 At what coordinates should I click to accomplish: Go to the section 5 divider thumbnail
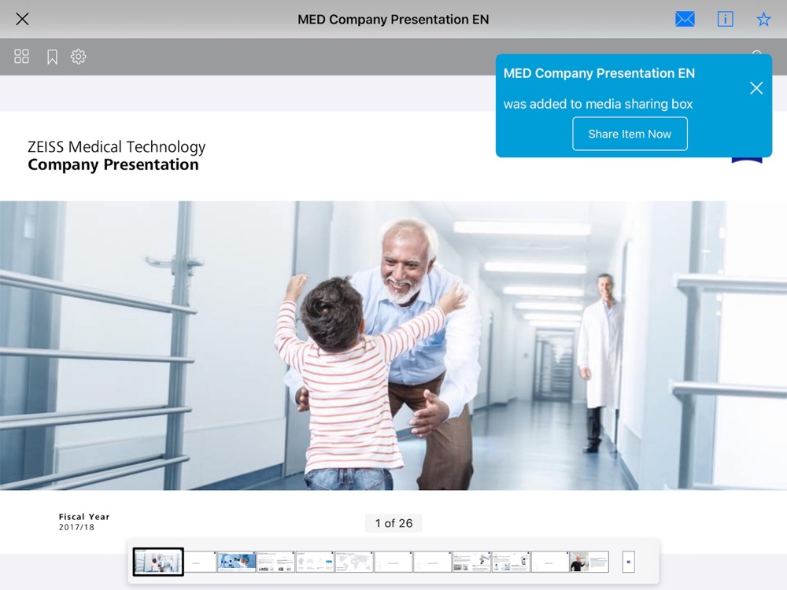pos(549,562)
